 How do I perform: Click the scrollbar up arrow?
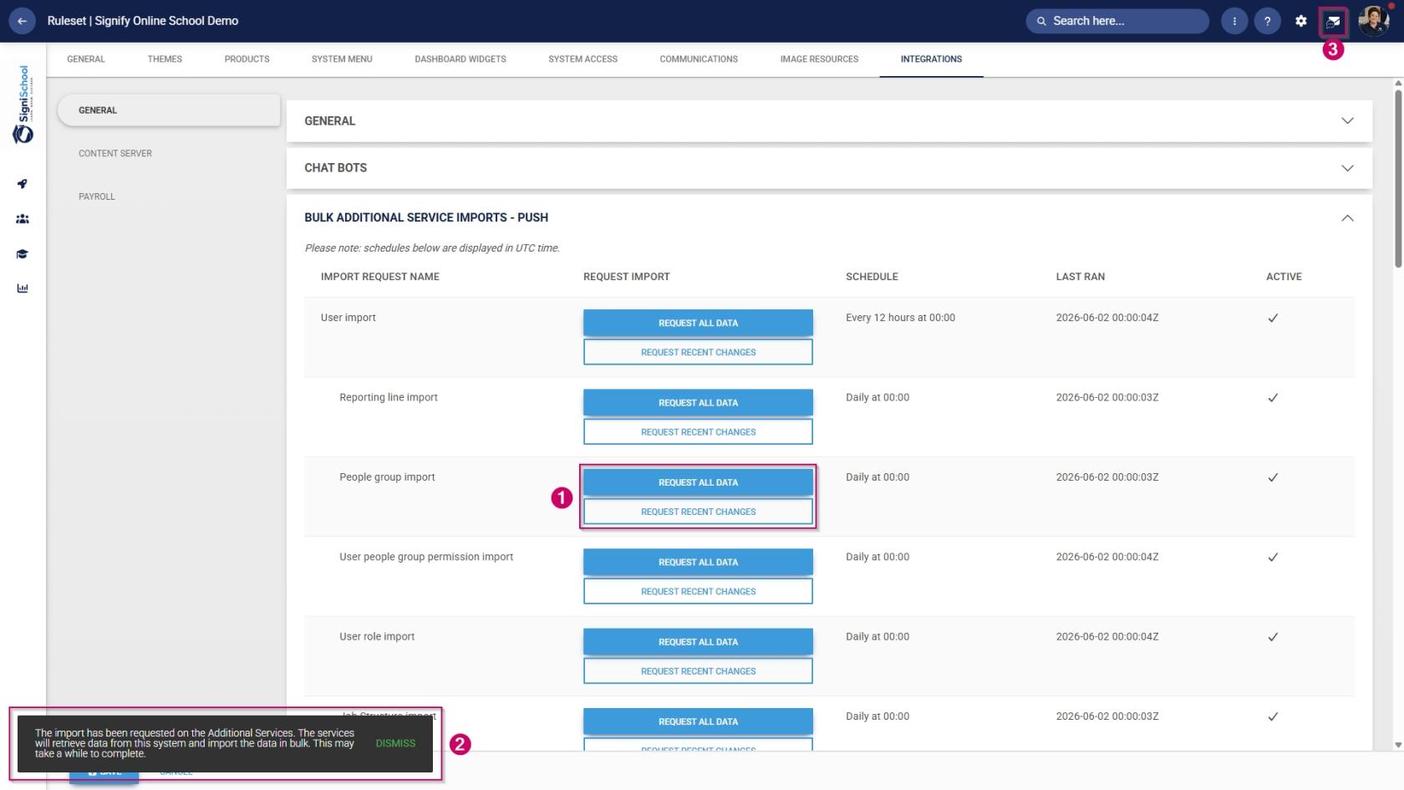pos(1398,84)
